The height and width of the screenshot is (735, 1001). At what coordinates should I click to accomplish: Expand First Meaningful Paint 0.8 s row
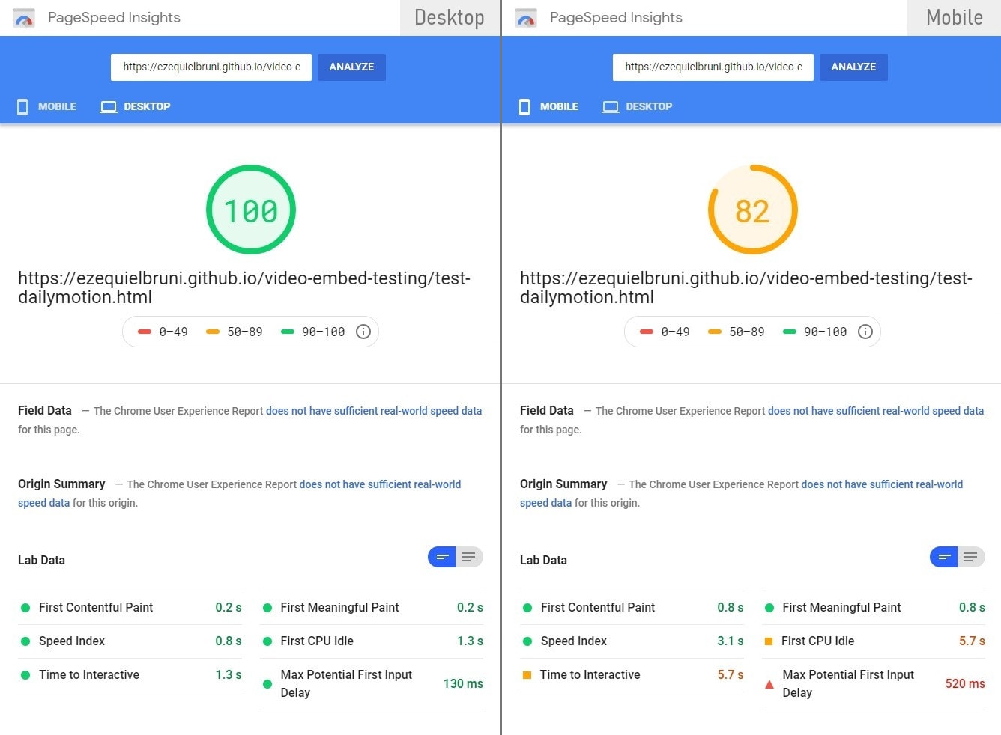(x=874, y=608)
